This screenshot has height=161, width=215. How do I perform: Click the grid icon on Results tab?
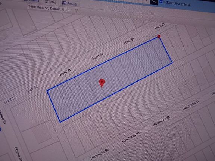[64, 3]
